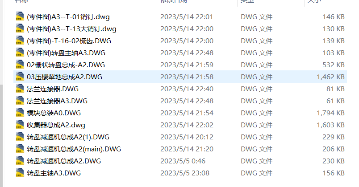This screenshot has width=359, height=187.
Task: Click DWG icon of (零件图)A3--T-01销钉.dwg
Action: coord(20,16)
